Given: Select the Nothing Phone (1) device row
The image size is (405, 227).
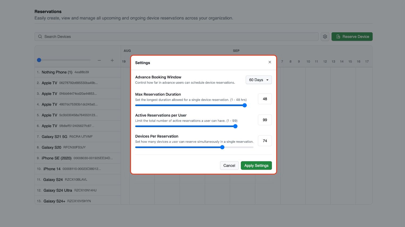Looking at the screenshot, I should click(78, 72).
